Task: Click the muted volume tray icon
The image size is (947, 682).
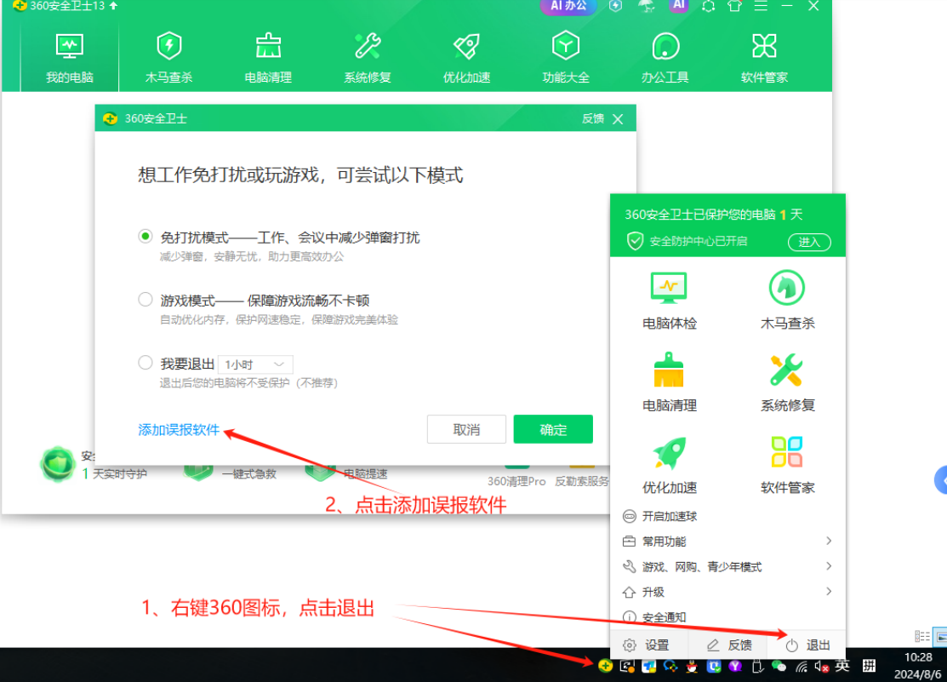Action: coord(821,667)
